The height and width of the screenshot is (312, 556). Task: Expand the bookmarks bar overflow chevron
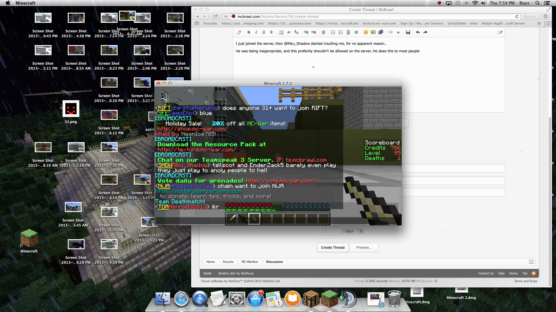pos(539,23)
